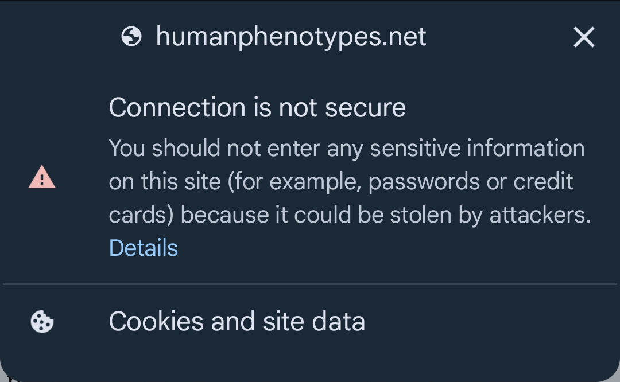
Task: Select the pink warning triangle icon
Action: click(41, 178)
